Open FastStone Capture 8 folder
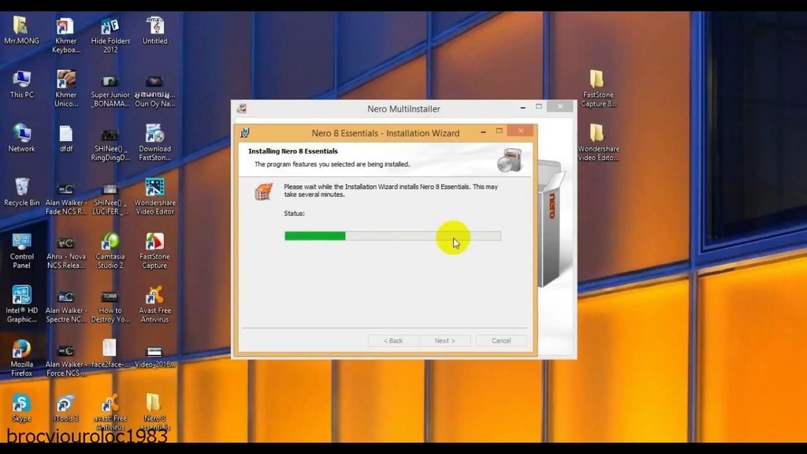Image resolution: width=807 pixels, height=454 pixels. click(x=597, y=88)
